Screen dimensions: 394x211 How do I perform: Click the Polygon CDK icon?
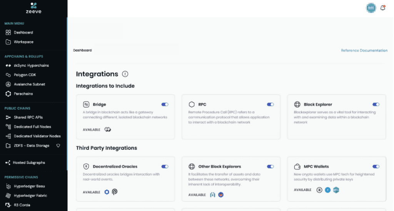click(x=8, y=75)
